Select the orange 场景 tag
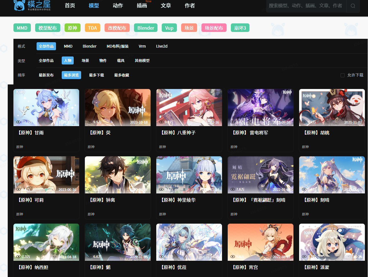The width and height of the screenshot is (368, 277). click(x=189, y=28)
